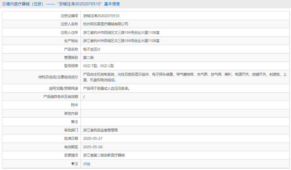Select intended use text 产品用于测量成人血压及脉率。
The width and height of the screenshot is (291, 170).
point(106,89)
